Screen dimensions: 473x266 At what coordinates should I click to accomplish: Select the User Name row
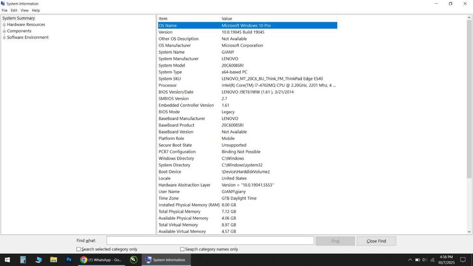pos(247,192)
